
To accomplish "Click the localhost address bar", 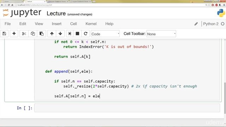I will tap(109, 5).
